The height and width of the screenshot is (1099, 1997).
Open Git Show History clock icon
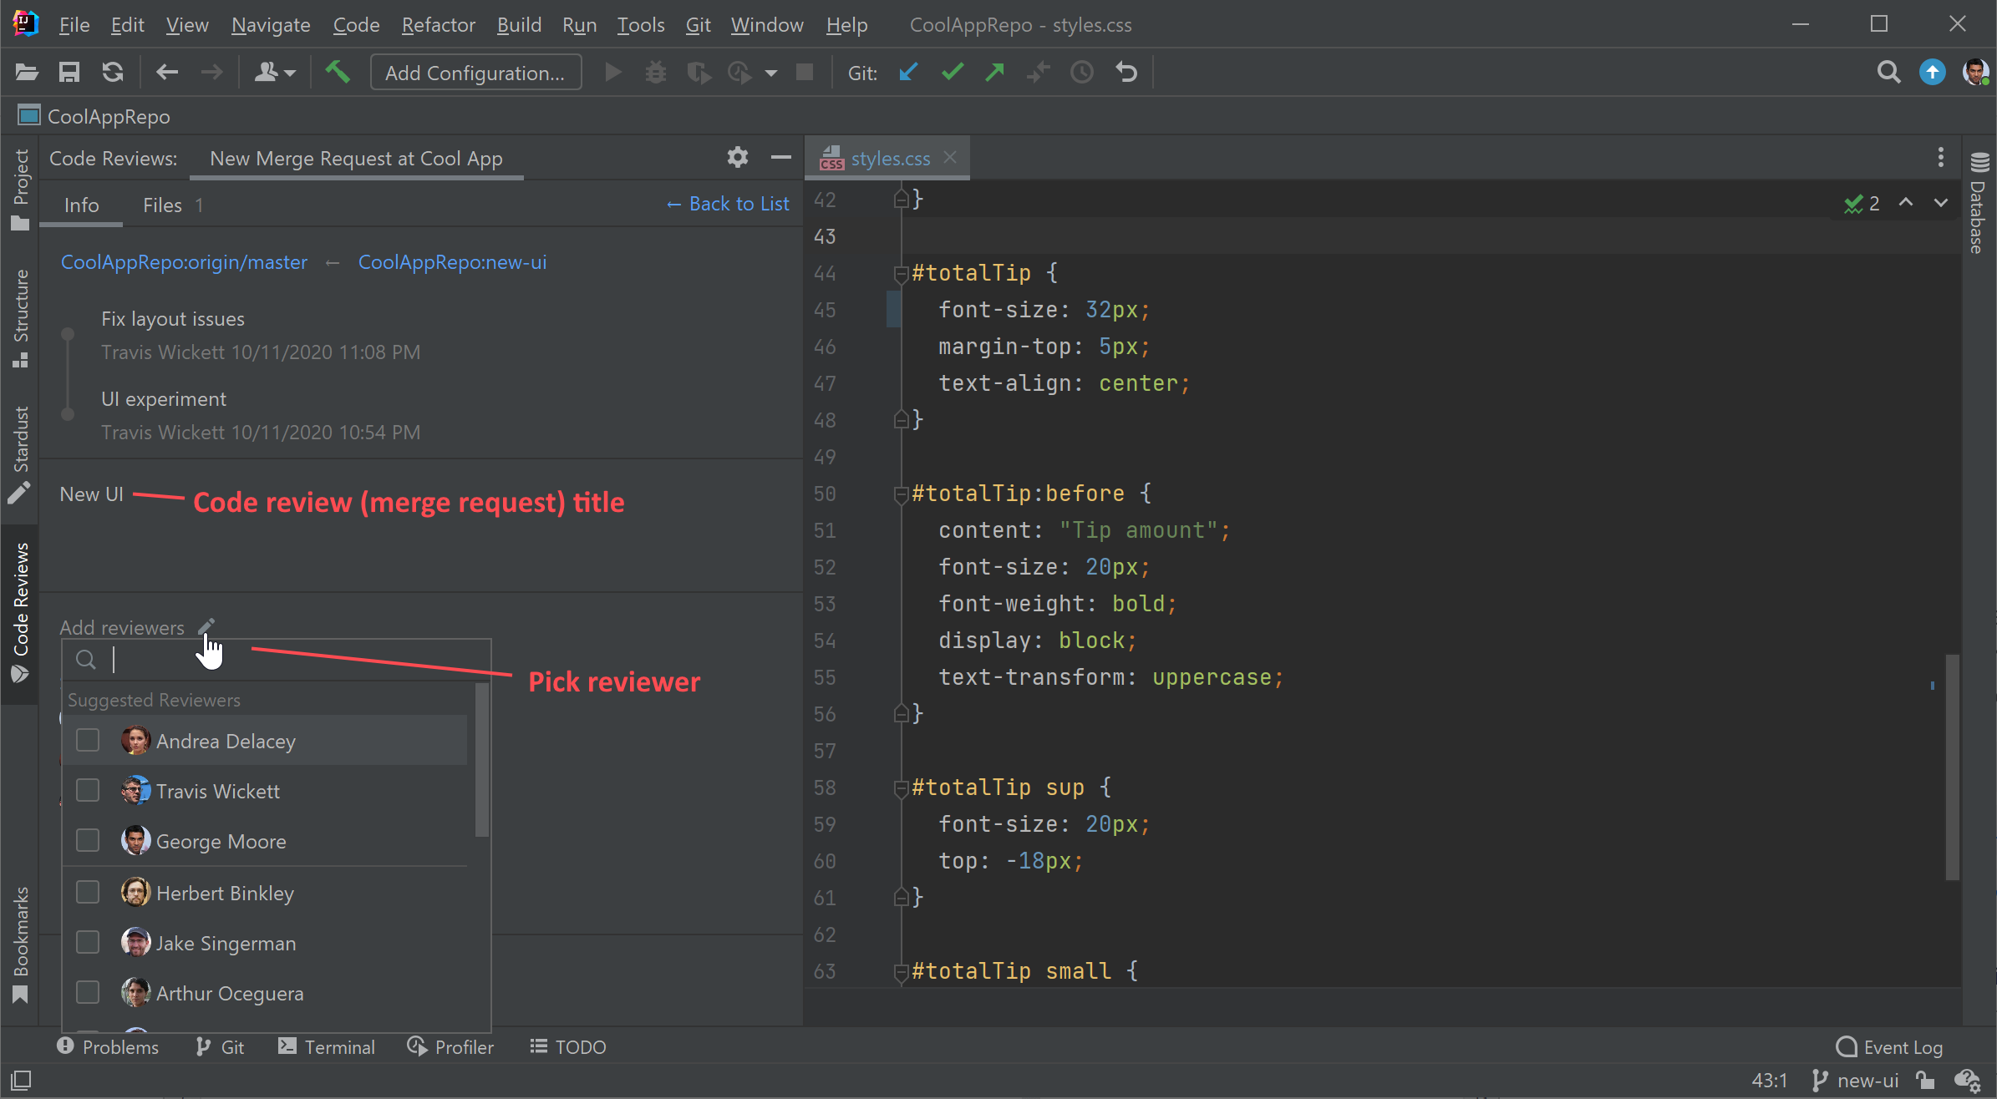coord(1082,73)
